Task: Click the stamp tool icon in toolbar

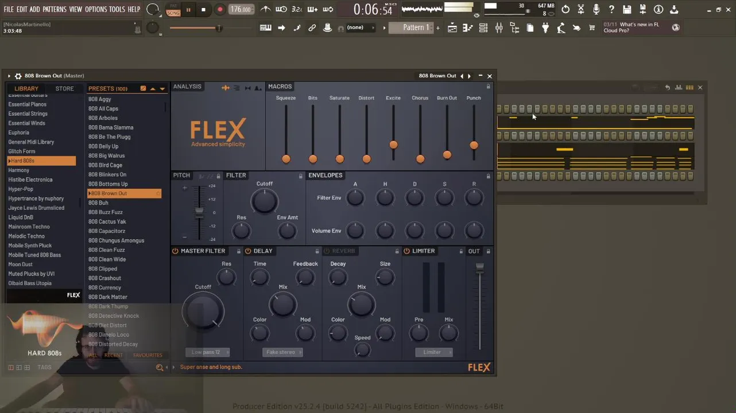Action: pos(328,28)
